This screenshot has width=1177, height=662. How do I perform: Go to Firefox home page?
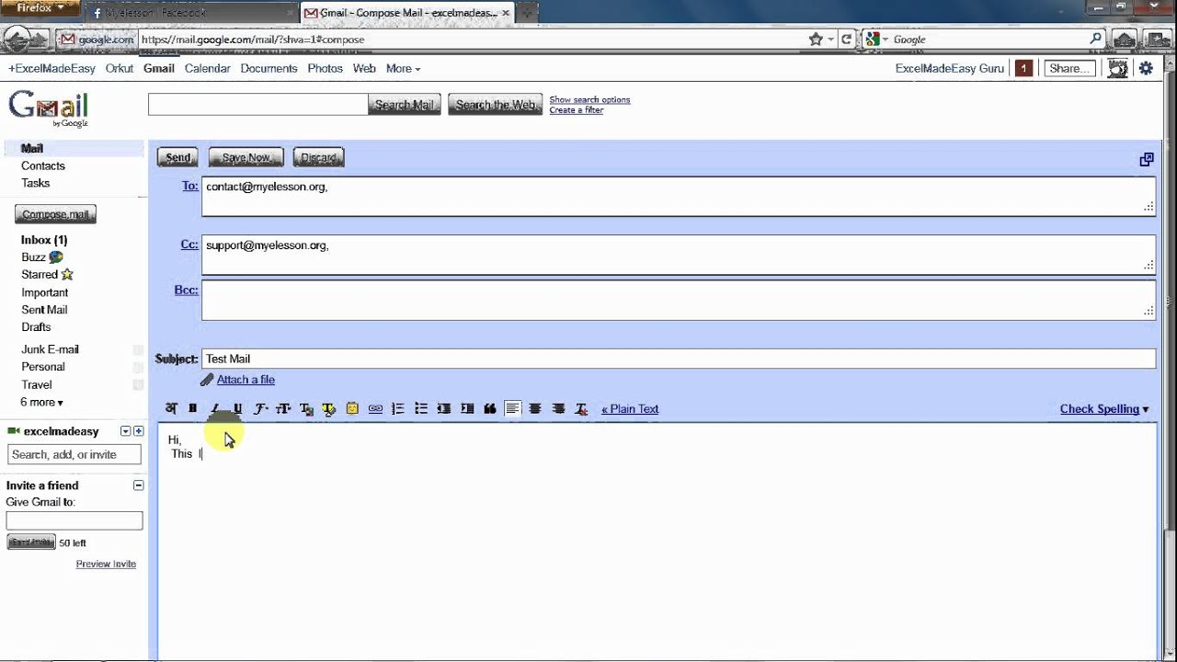1125,40
